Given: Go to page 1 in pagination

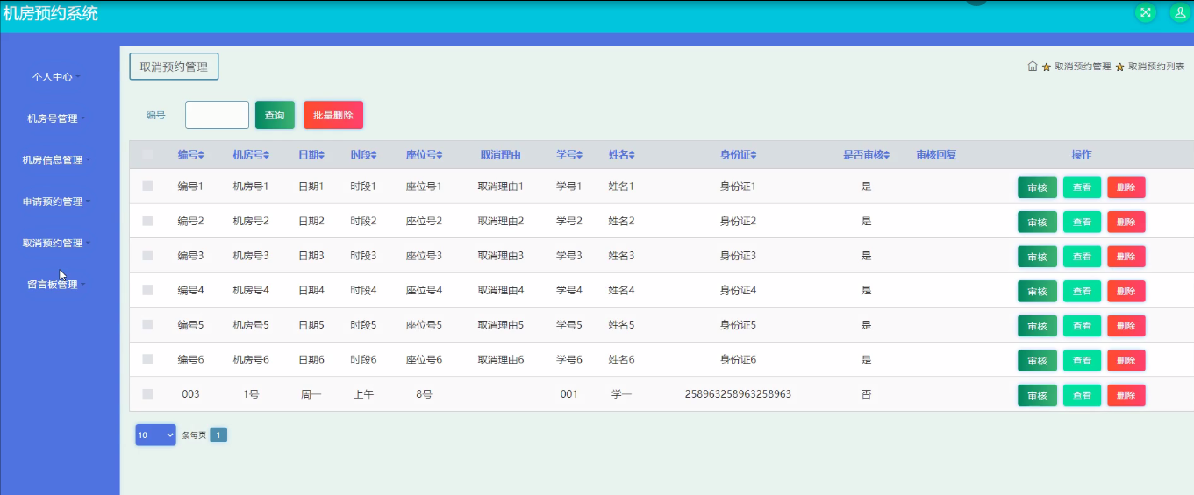Looking at the screenshot, I should click(x=218, y=435).
